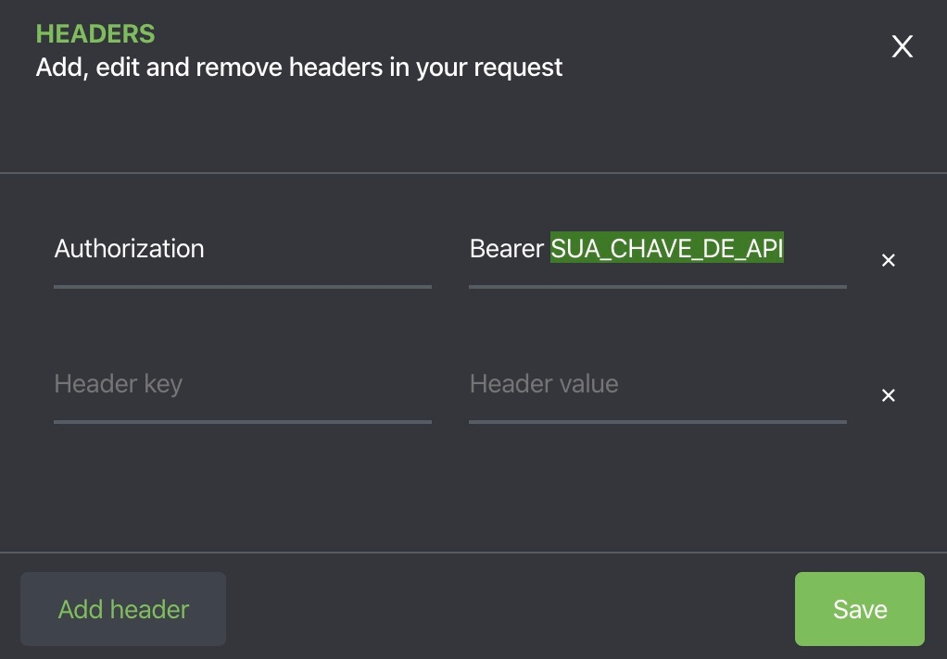Remove the Authorization header row

tap(888, 261)
